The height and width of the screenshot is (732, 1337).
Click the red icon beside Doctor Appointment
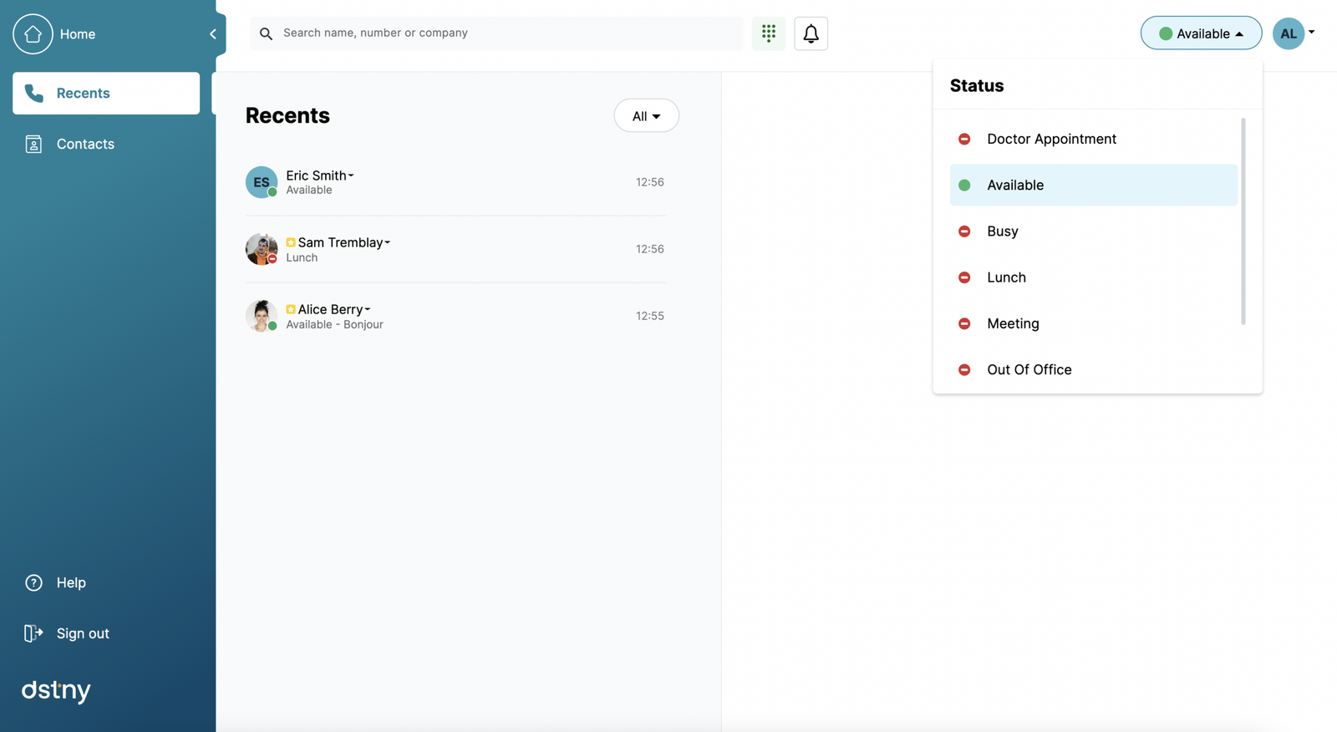[964, 139]
